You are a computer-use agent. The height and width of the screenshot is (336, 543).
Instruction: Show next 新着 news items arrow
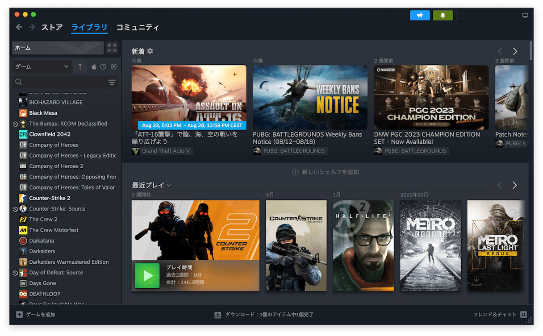point(515,51)
